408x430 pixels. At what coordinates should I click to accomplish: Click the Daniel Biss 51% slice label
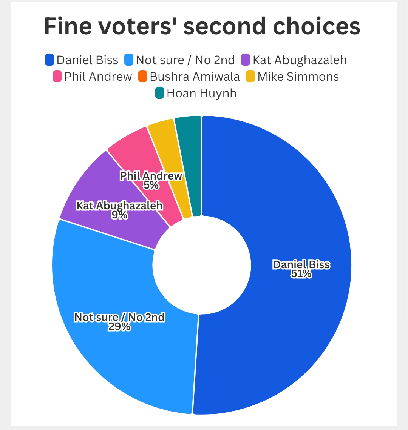point(301,269)
